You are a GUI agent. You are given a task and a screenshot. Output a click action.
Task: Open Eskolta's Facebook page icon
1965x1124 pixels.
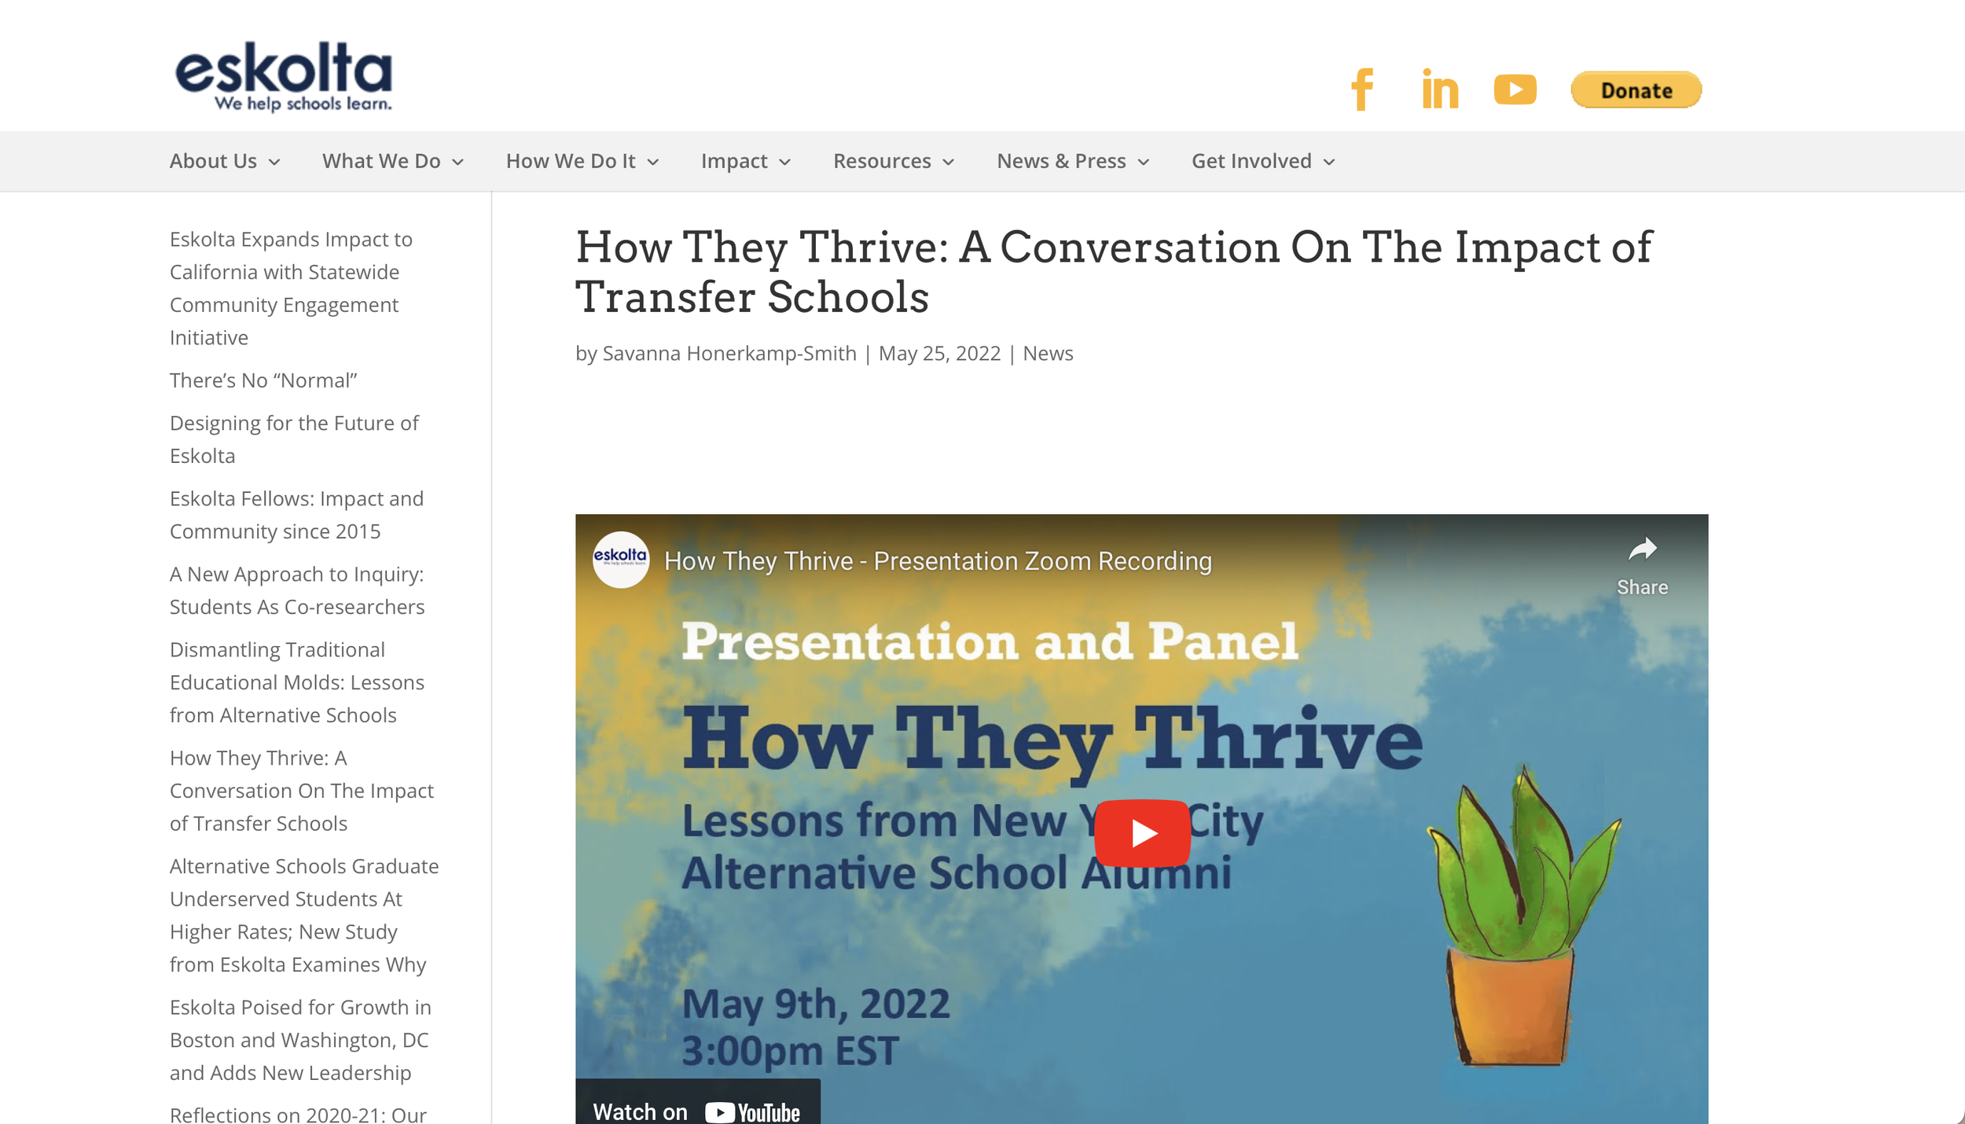[x=1362, y=90]
